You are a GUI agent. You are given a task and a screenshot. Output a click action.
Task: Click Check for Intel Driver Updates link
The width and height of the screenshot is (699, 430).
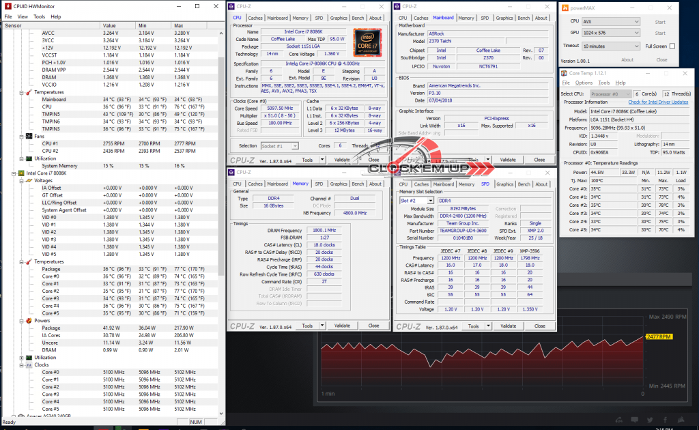[x=658, y=102]
